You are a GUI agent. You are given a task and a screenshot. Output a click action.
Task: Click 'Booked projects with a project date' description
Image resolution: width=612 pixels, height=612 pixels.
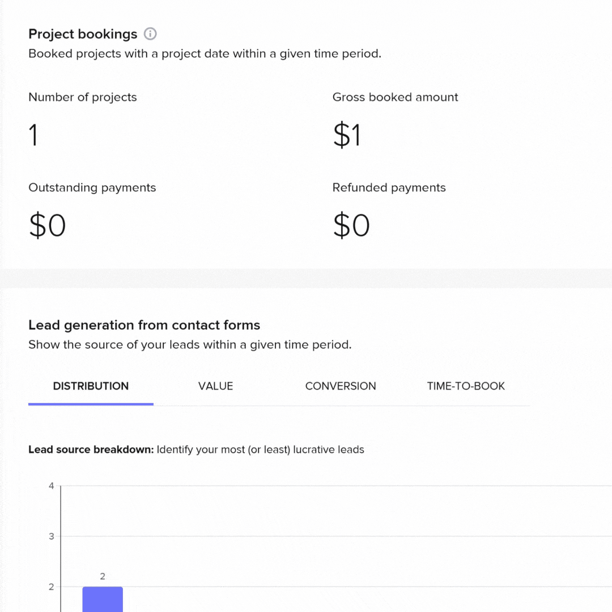coord(205,53)
